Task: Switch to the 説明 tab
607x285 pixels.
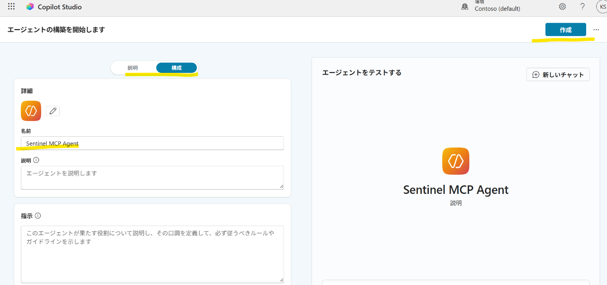Action: (133, 68)
